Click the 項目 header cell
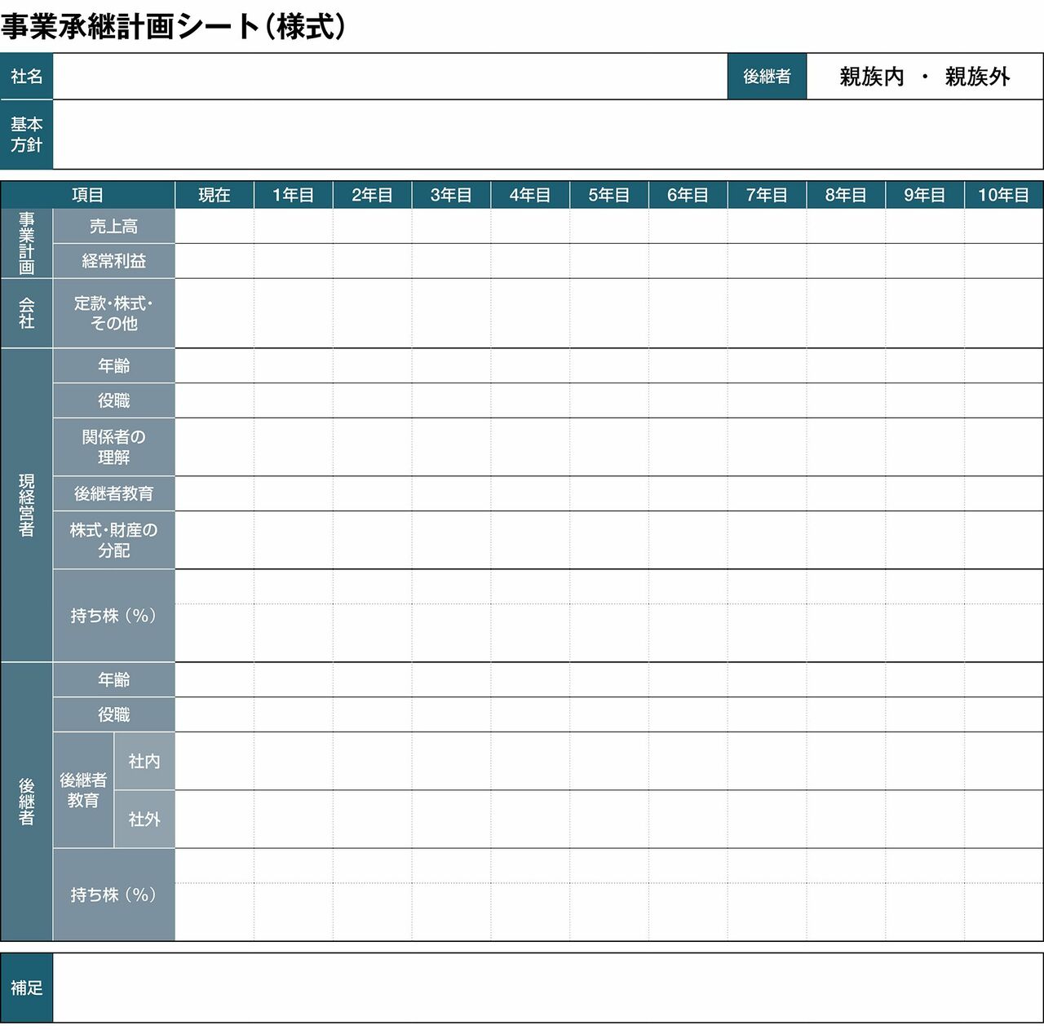Viewport: 1044px width, 1030px height. pos(88,195)
